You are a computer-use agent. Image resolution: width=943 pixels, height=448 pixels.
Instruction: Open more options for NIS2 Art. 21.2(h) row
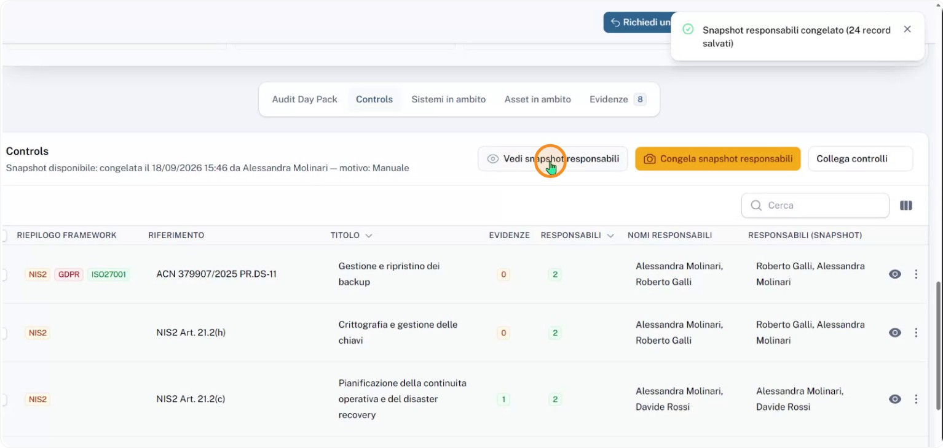(x=916, y=333)
